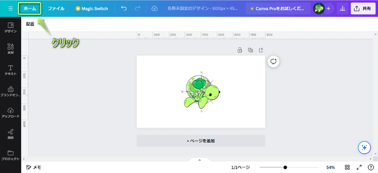Click the 共有 share button
Screen dimensions: 378x173
coord(363,9)
